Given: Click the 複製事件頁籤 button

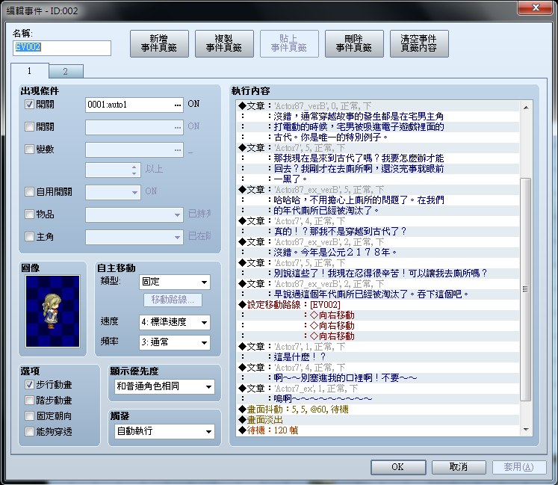Looking at the screenshot, I should 224,43.
